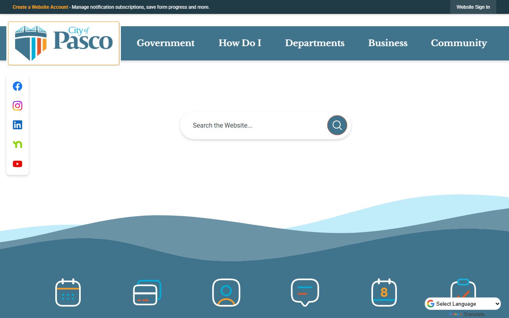Click the Website Sign In button
Screen dimensions: 509x318
[x=473, y=7]
